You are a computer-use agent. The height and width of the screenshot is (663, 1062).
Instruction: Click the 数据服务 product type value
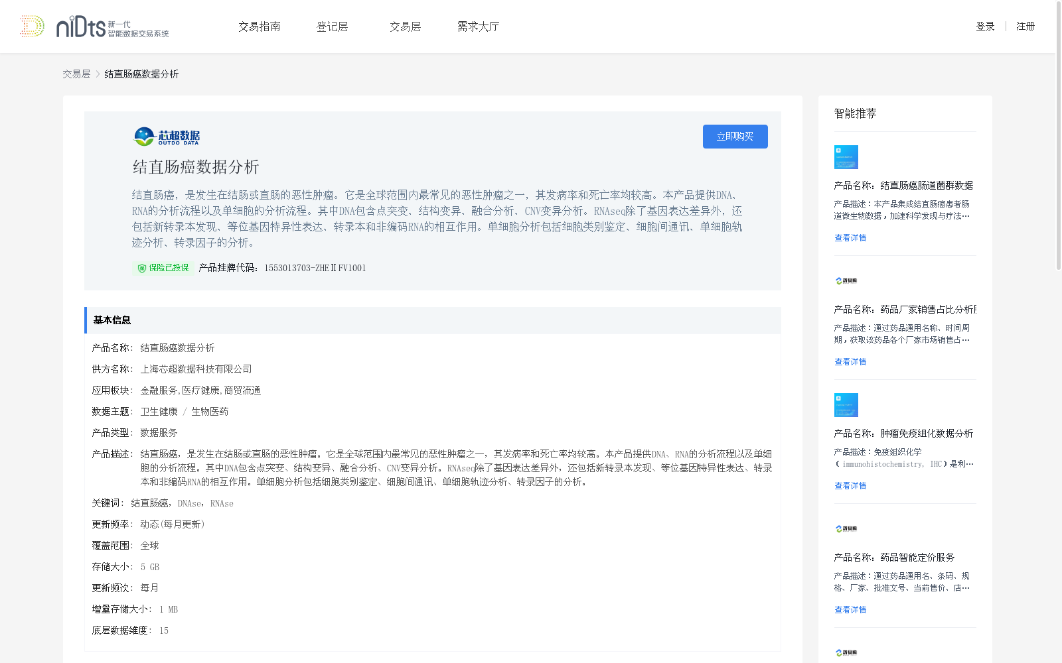tap(159, 433)
